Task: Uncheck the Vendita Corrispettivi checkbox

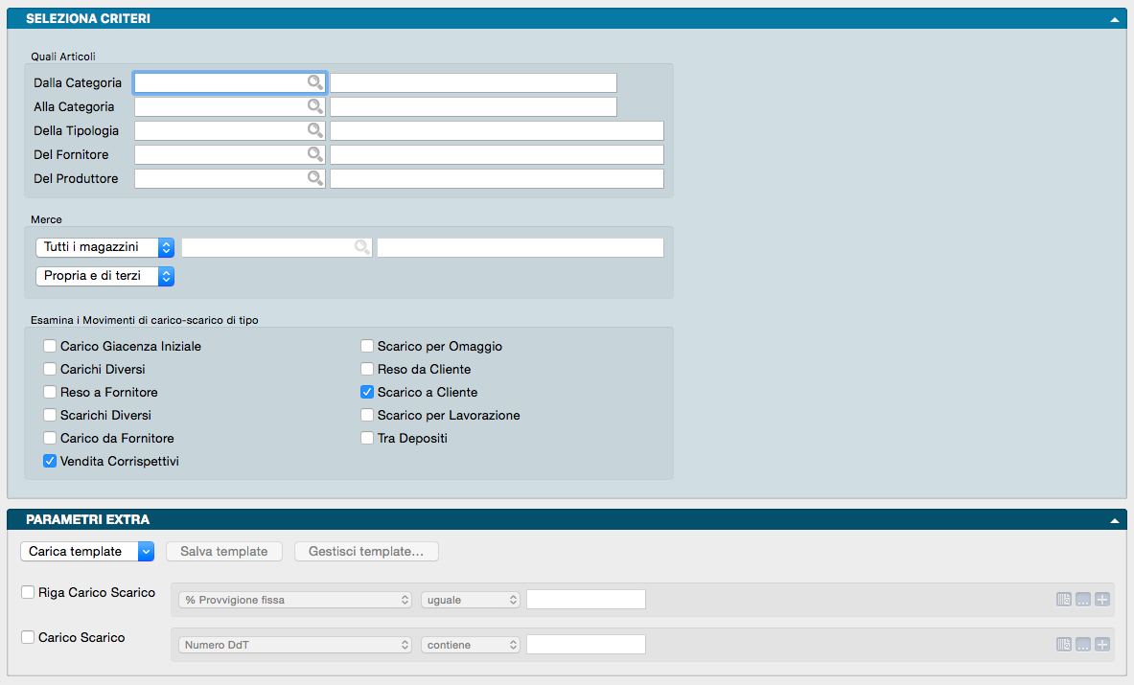Action: pos(50,461)
